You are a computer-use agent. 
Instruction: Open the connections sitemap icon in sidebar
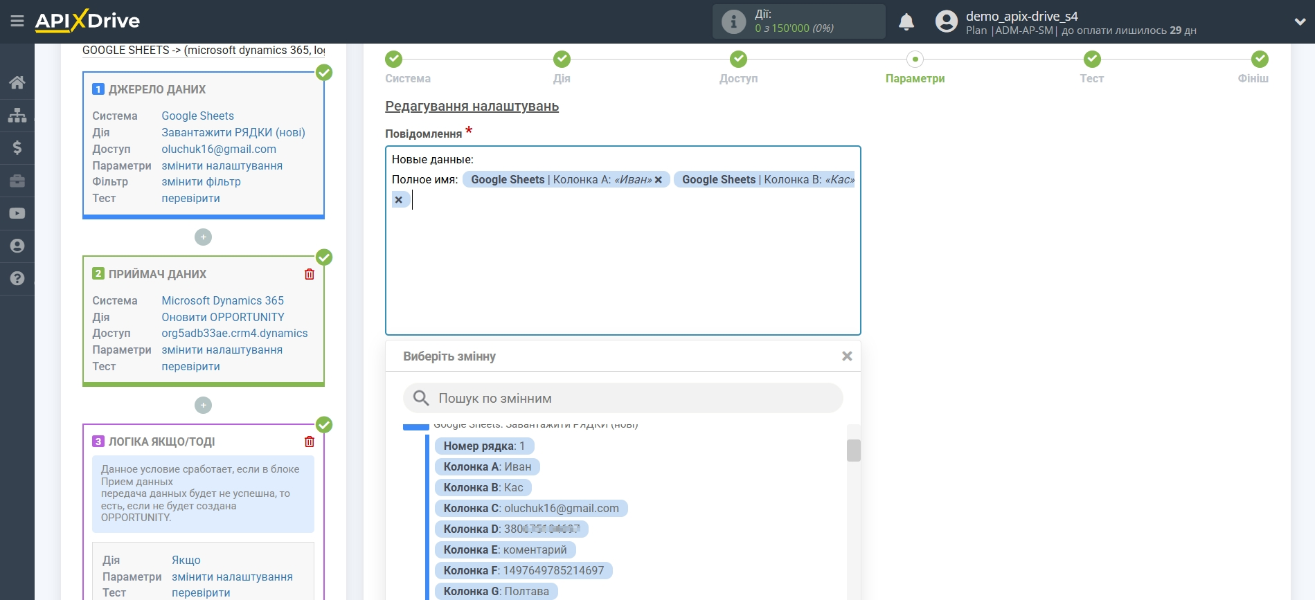17,115
